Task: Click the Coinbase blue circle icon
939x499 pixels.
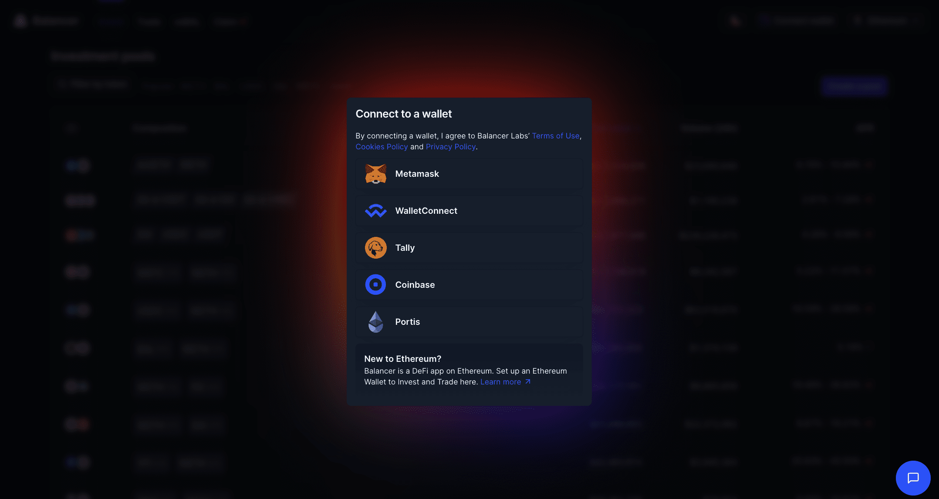Action: (375, 285)
